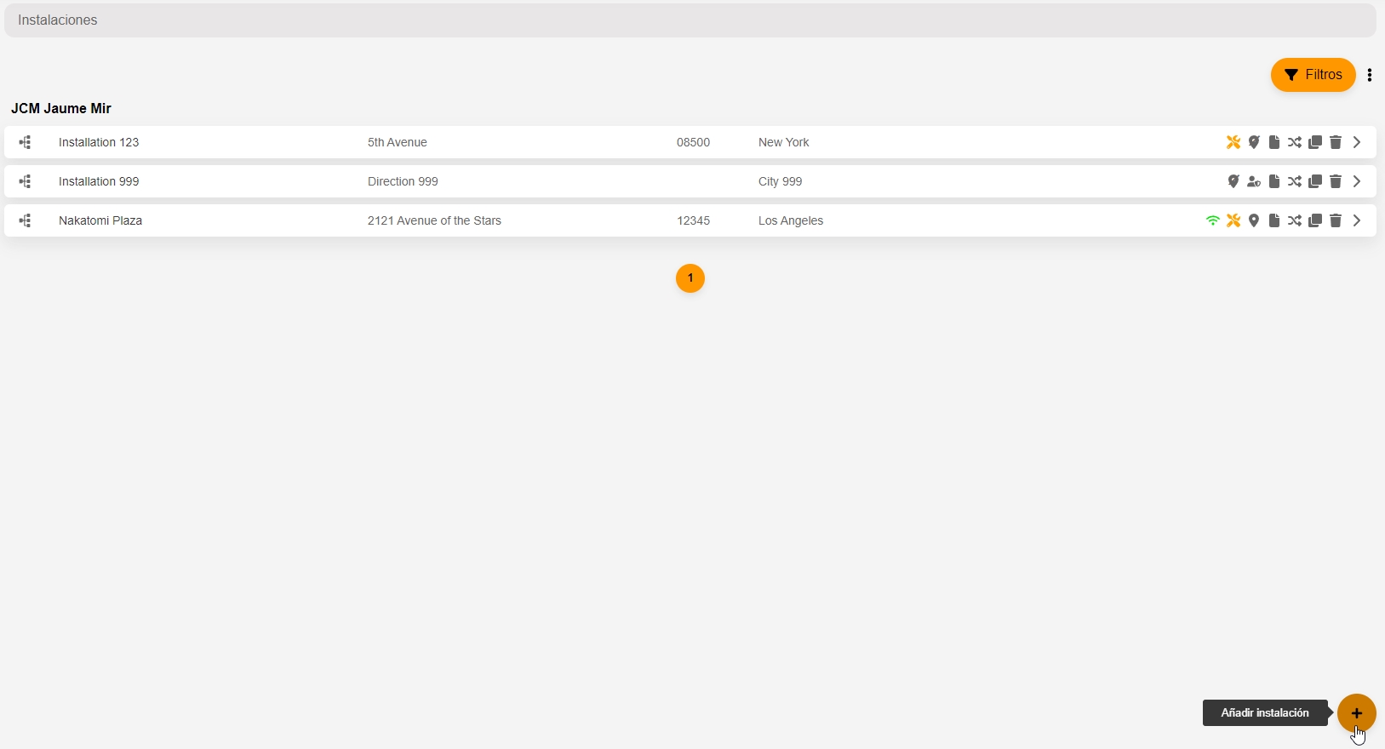Image resolution: width=1385 pixels, height=749 pixels.
Task: Click the hierarchy tree icon beside Installation 999
Action: coord(26,181)
